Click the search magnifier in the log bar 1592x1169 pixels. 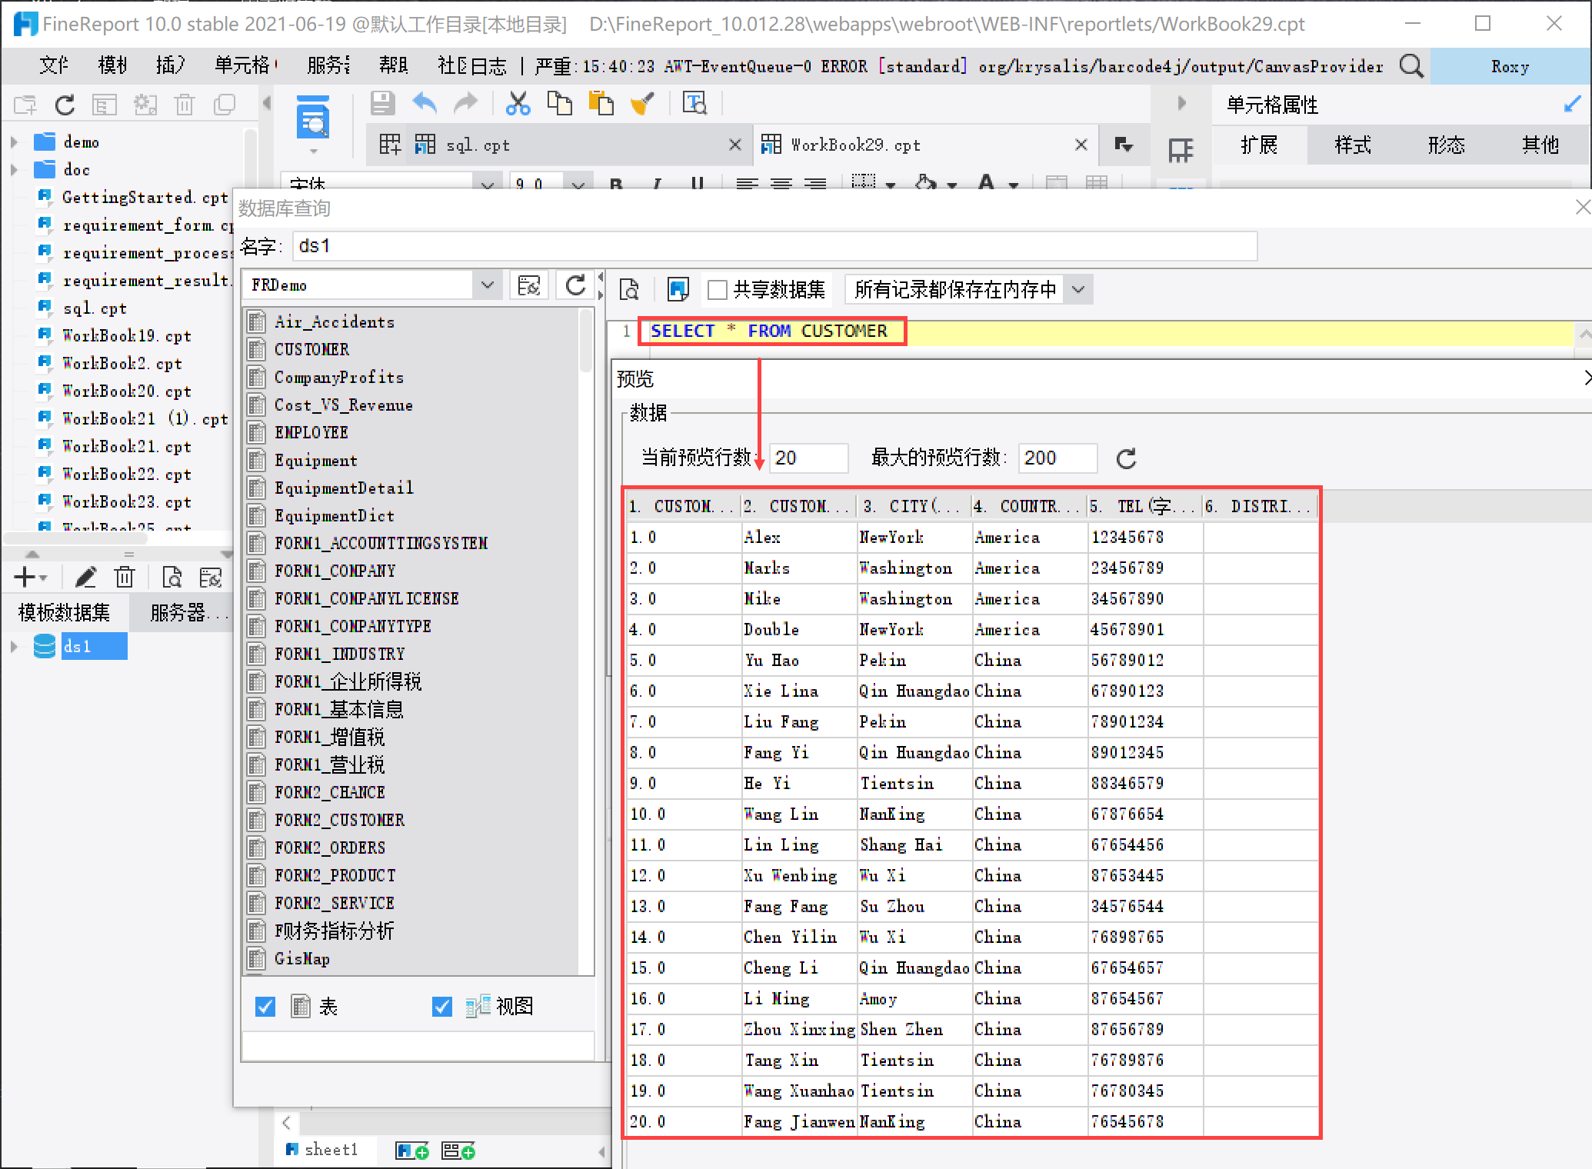pos(1411,66)
